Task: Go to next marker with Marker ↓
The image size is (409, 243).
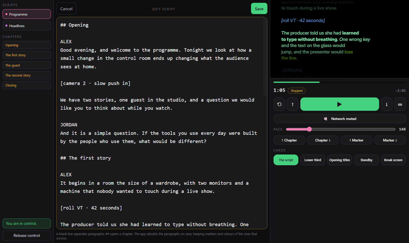Action: (x=390, y=140)
